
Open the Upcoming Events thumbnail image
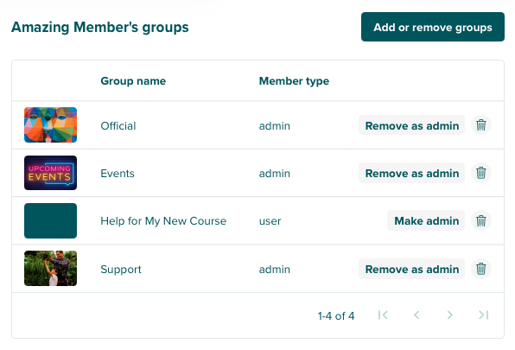point(51,173)
